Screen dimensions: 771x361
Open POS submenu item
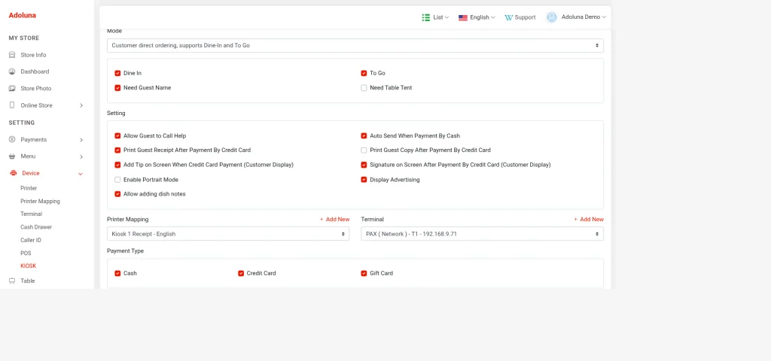[26, 253]
